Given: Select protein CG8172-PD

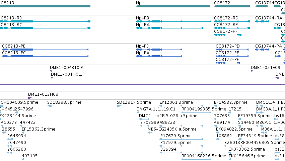Looking at the screenshot, I should (232, 50).
